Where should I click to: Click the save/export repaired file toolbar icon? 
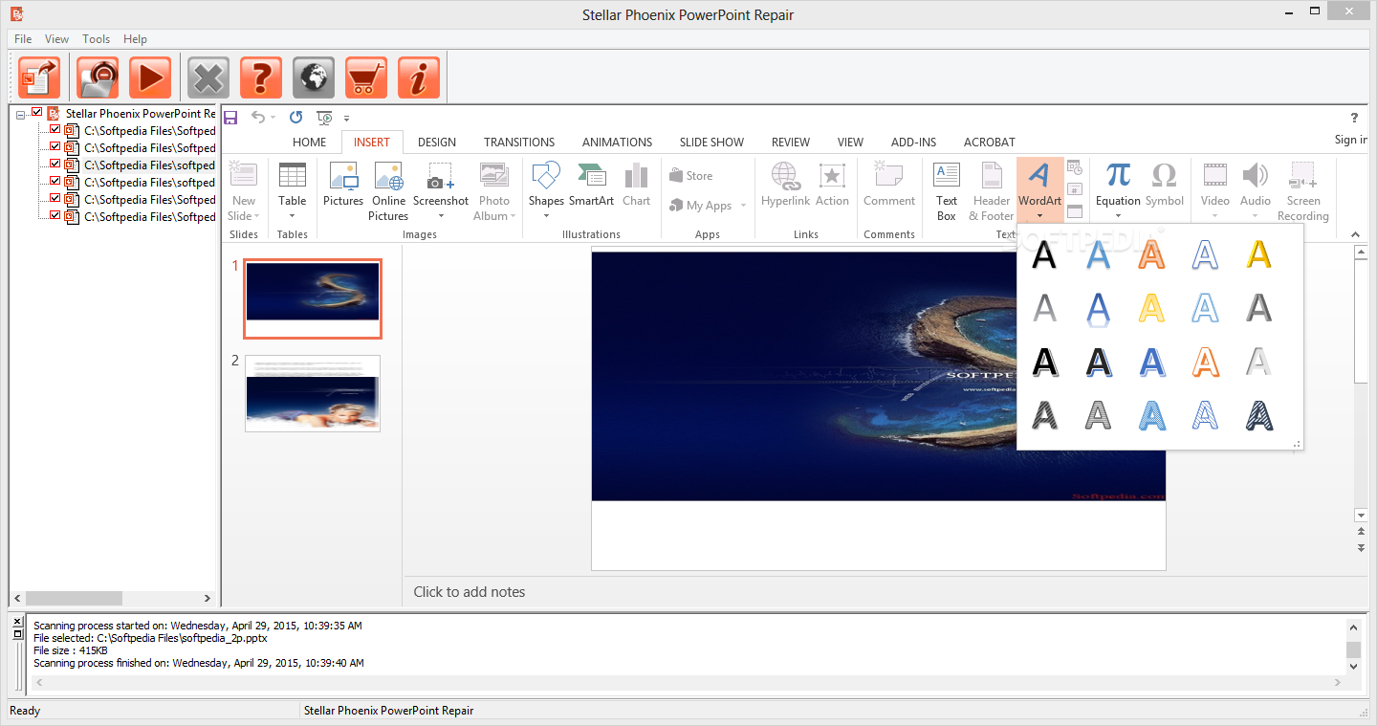[39, 77]
